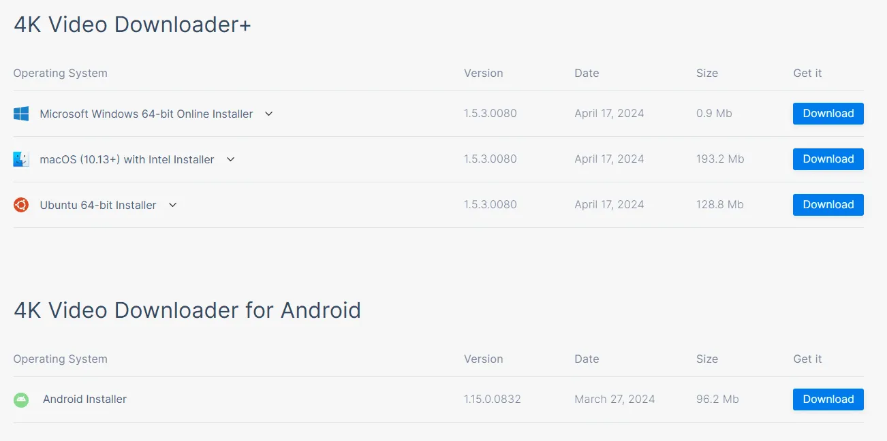Download the Android Installer
The image size is (887, 441).
click(x=828, y=399)
